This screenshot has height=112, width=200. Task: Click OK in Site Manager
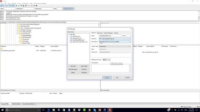click(117, 77)
